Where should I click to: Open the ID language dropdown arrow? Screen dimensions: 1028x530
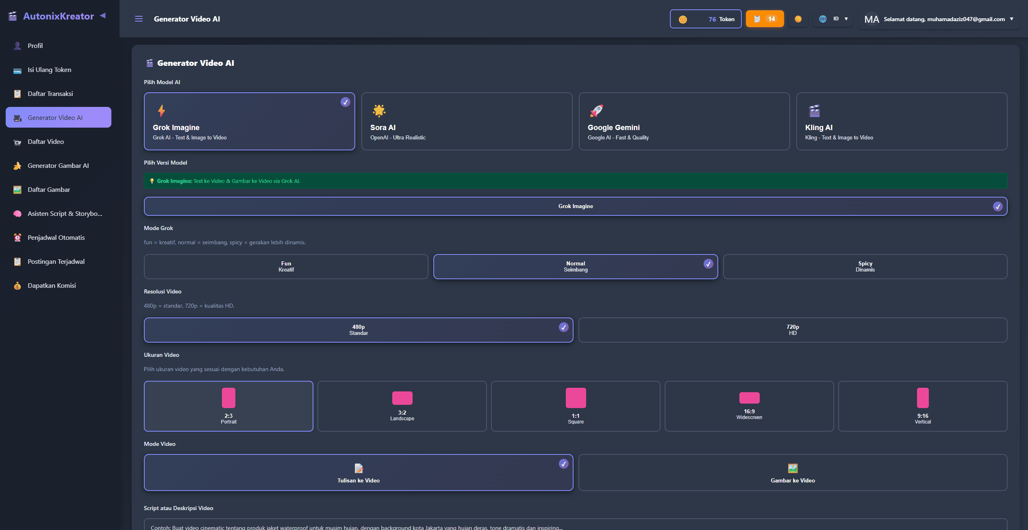tap(846, 19)
